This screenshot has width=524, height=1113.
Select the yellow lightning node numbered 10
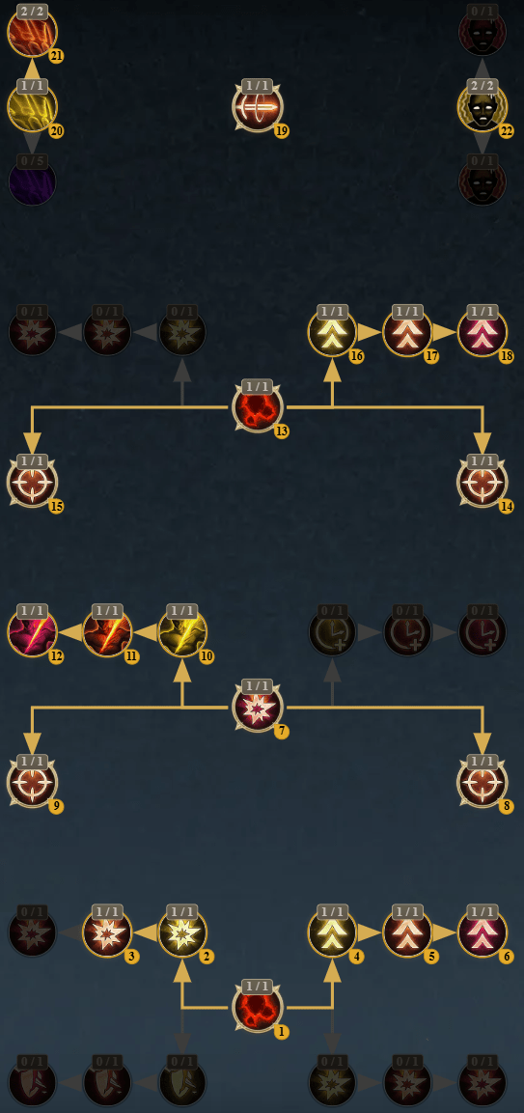pos(182,631)
